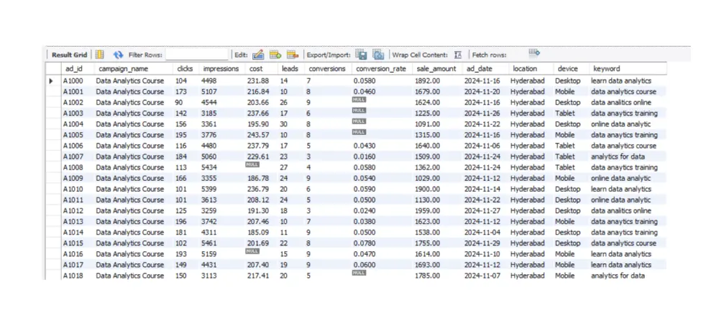Select clicks value 196
The height and width of the screenshot is (318, 719).
(x=182, y=222)
